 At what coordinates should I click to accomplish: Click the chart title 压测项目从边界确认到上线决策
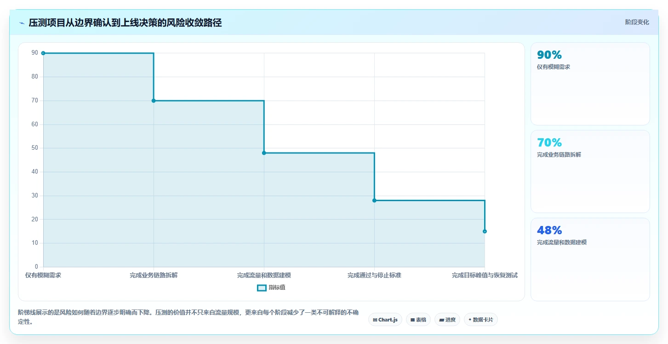click(125, 23)
